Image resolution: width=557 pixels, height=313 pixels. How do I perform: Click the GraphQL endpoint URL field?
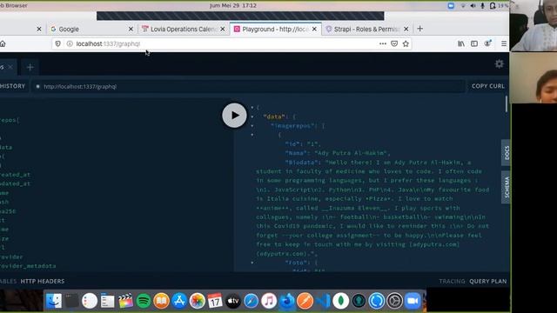(x=249, y=87)
